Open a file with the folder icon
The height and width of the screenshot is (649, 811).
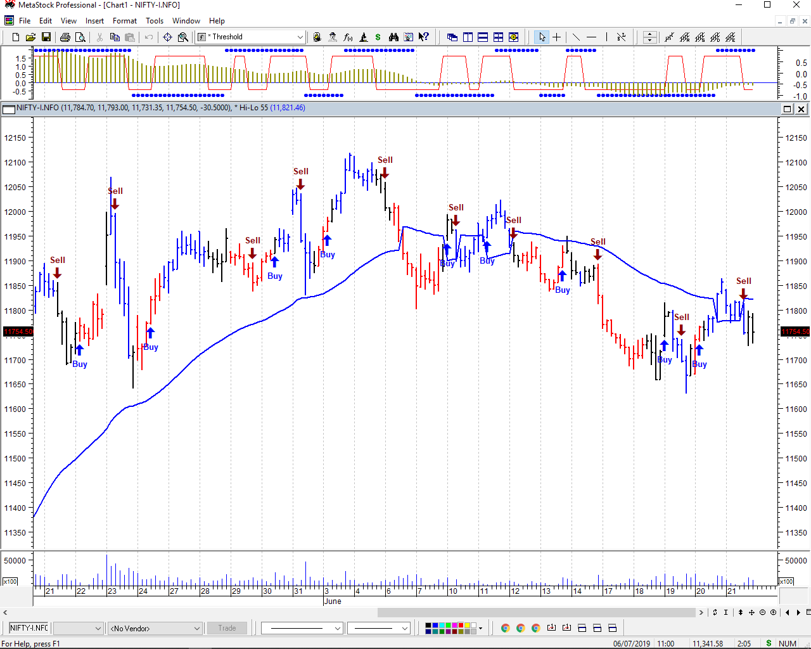(x=30, y=37)
